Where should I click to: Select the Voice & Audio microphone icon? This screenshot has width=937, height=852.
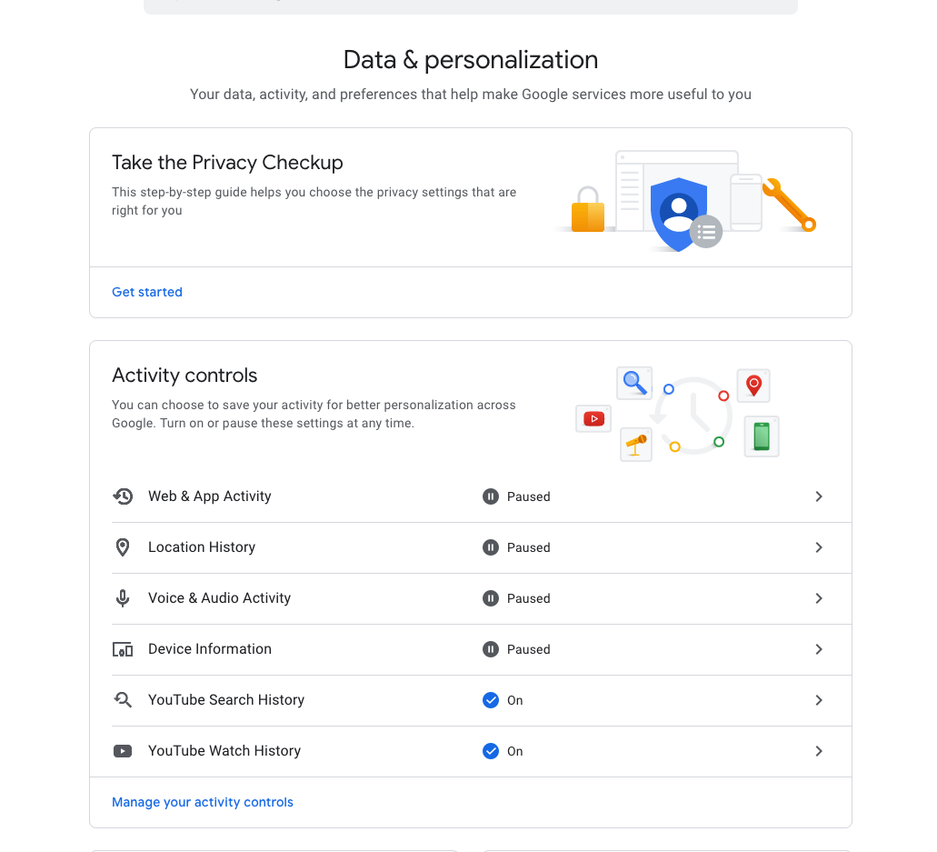(x=123, y=598)
